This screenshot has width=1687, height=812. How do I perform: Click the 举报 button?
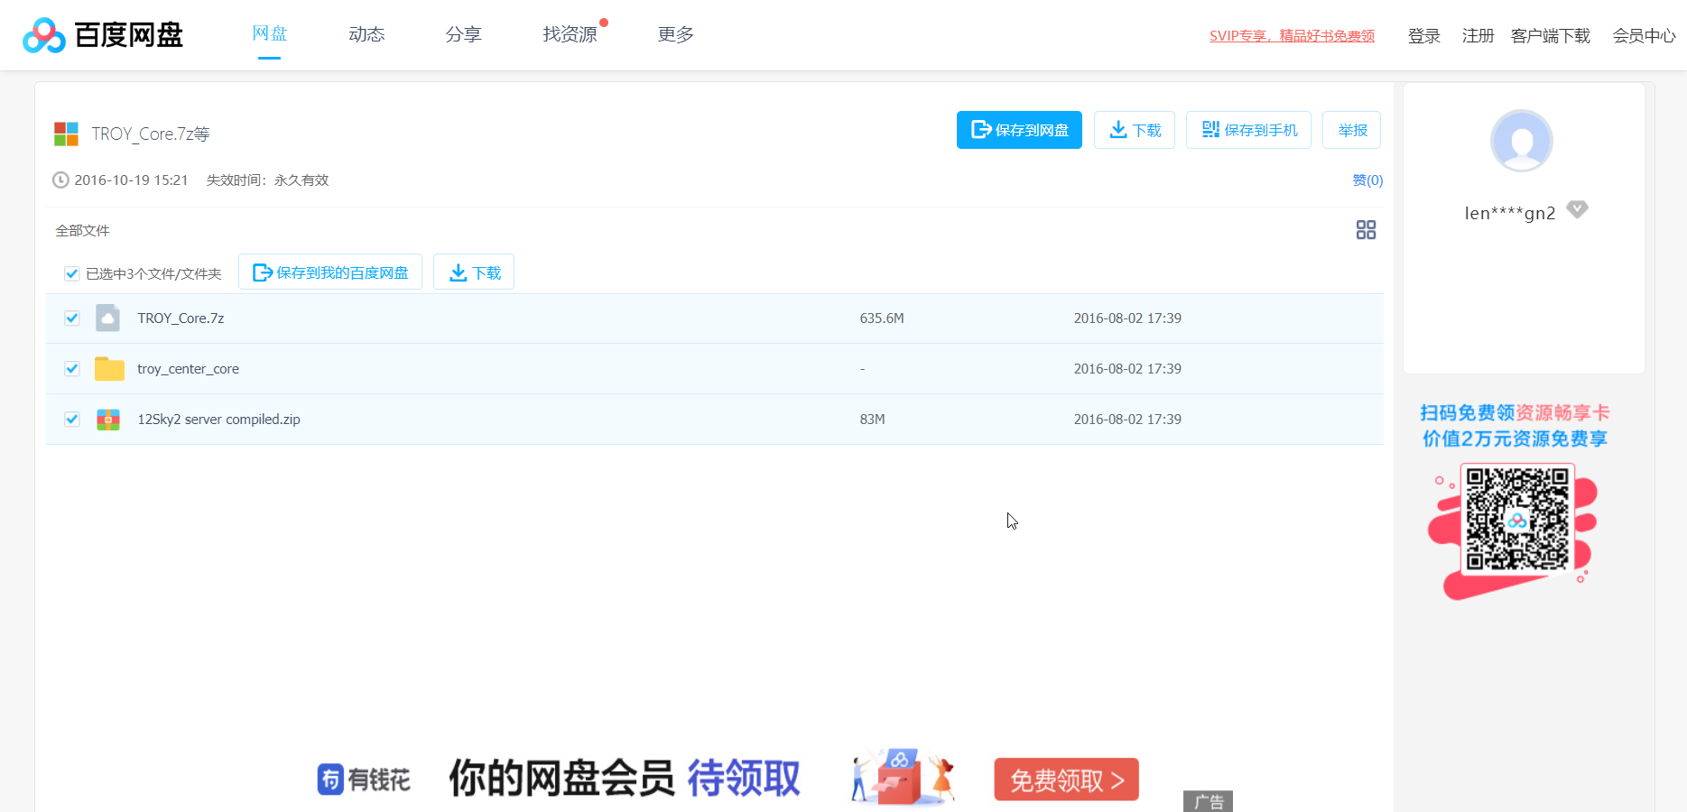(1351, 130)
